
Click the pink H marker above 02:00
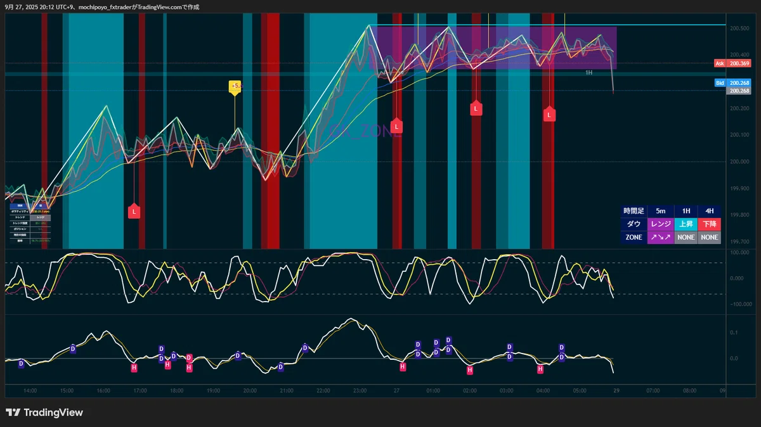pos(470,369)
